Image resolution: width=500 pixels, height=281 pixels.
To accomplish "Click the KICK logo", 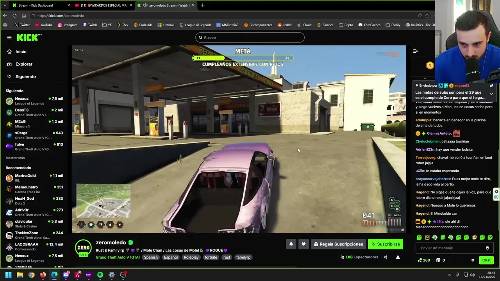I will coord(29,37).
